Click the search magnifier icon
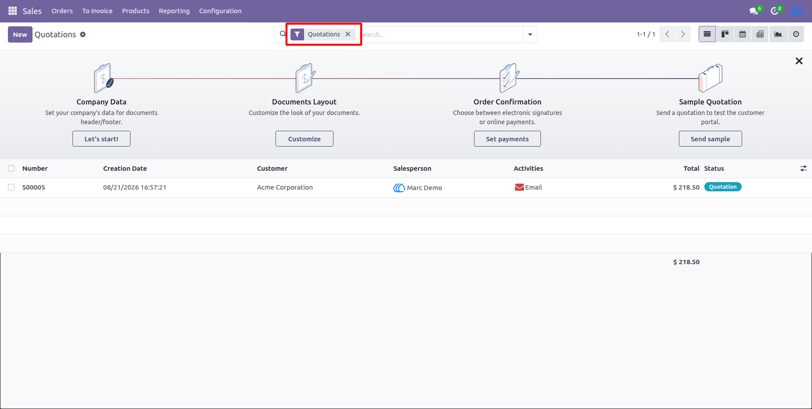The height and width of the screenshot is (409, 812). [x=283, y=34]
